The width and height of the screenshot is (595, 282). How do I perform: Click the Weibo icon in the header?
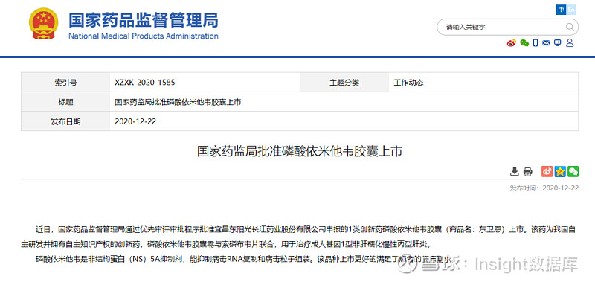[x=512, y=43]
